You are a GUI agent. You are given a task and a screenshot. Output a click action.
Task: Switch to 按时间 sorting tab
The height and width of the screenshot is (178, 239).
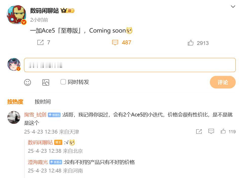click(43, 101)
